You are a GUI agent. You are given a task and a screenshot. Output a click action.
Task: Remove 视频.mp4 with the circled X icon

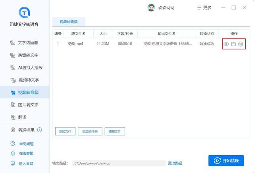241,44
